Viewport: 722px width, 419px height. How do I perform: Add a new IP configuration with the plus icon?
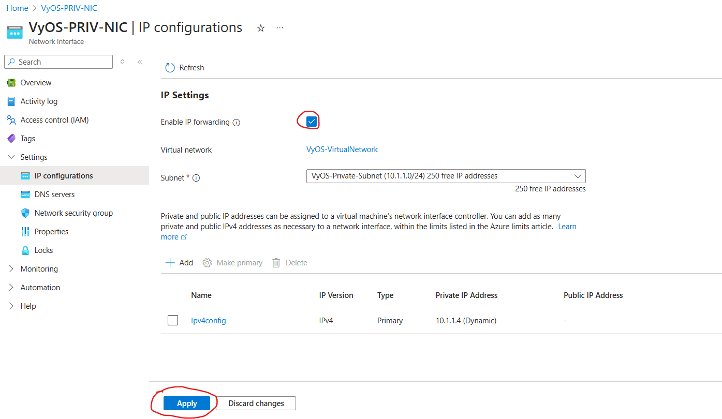point(170,262)
